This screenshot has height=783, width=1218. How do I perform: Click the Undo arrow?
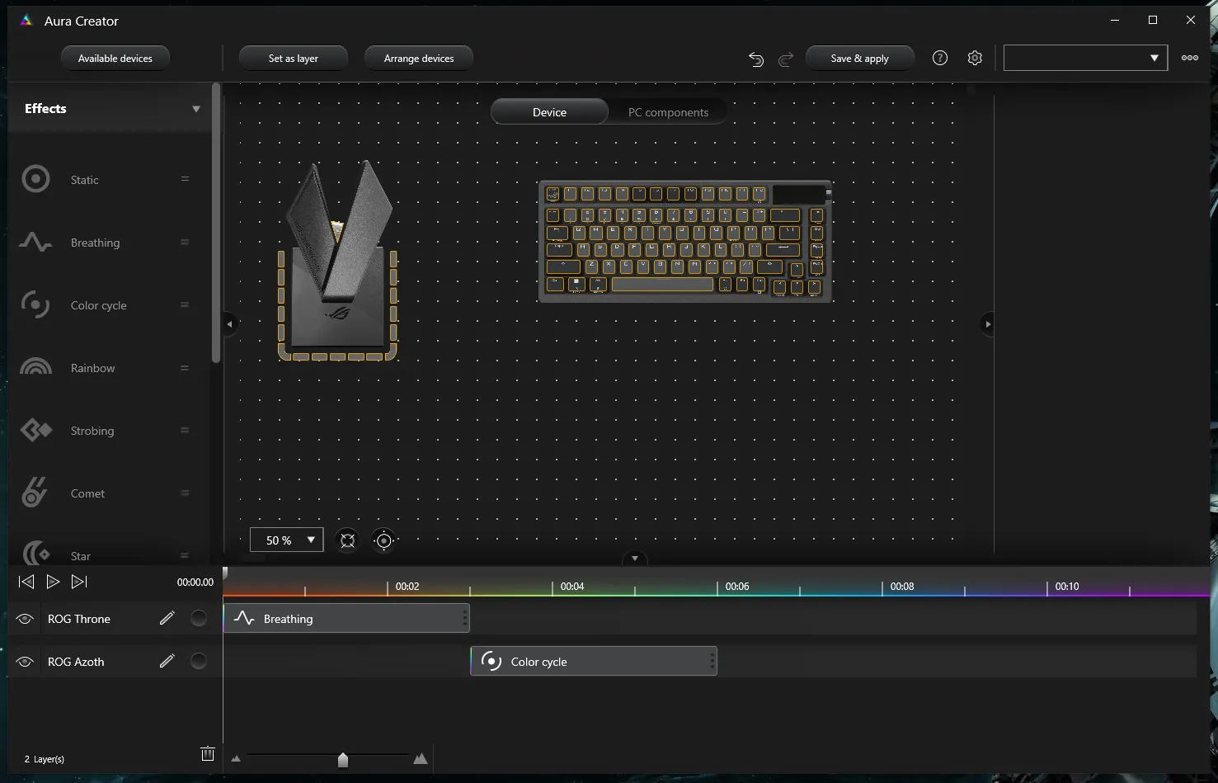[x=756, y=59]
